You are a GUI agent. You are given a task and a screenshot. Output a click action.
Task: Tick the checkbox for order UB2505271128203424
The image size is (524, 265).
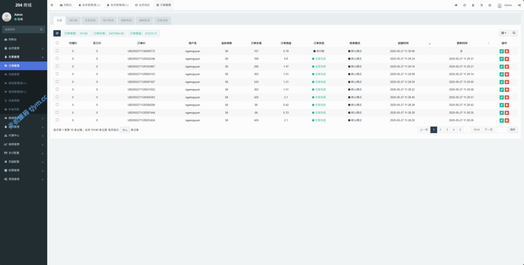click(57, 120)
